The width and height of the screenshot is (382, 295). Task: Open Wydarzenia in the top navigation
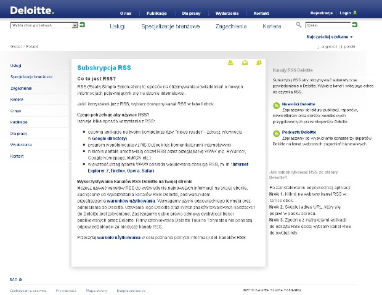227,14
